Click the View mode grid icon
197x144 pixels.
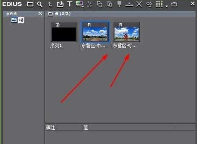[x=159, y=4]
